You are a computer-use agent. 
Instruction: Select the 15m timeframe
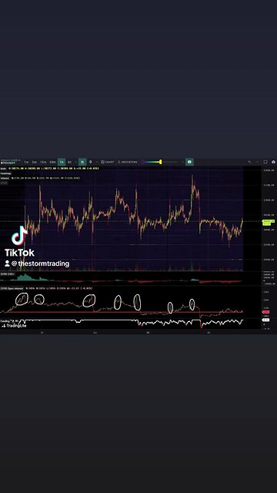coord(43,162)
